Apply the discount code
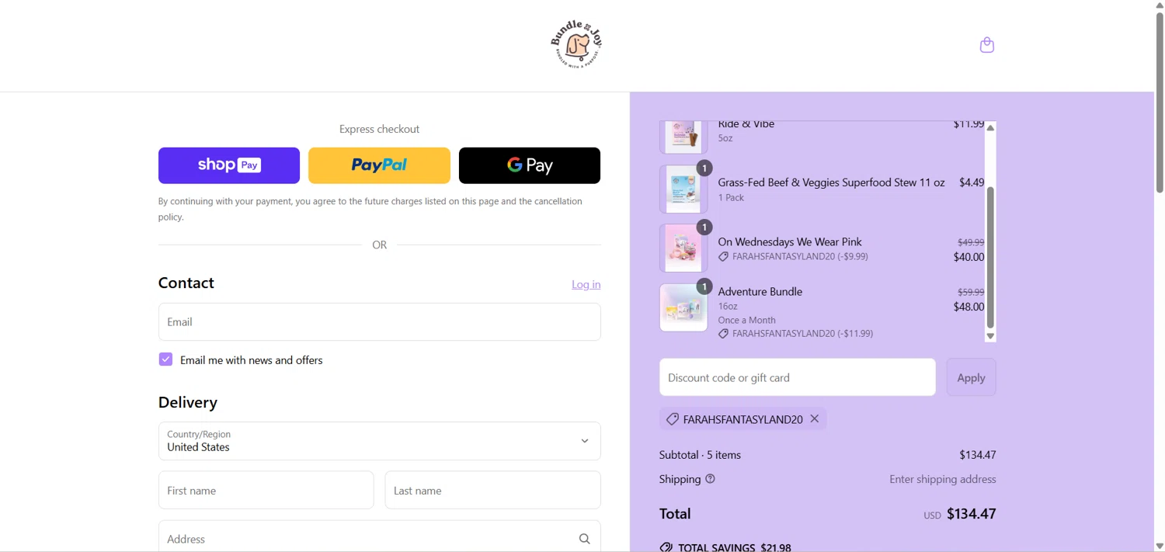This screenshot has height=552, width=1165. (x=971, y=377)
